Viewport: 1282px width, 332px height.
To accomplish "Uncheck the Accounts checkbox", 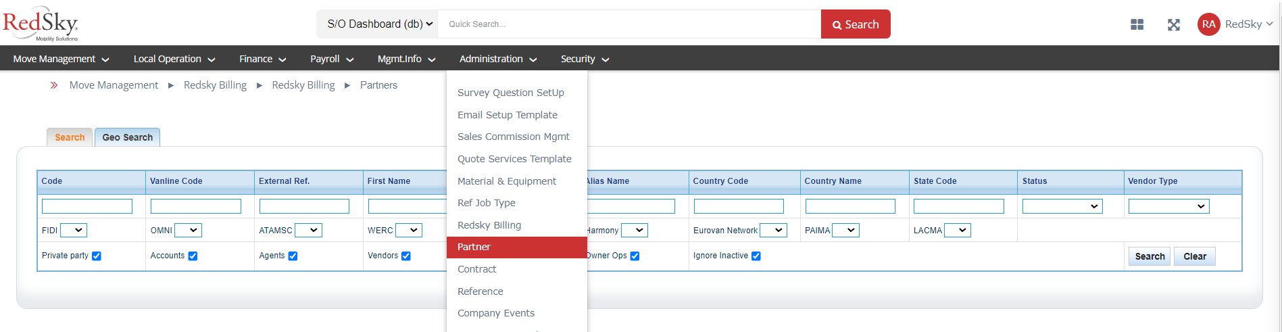I will point(193,256).
